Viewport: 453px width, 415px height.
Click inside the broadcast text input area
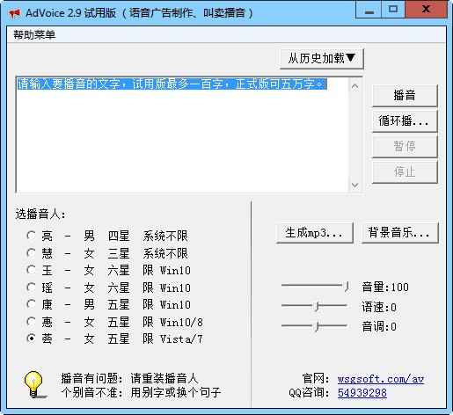coord(182,135)
